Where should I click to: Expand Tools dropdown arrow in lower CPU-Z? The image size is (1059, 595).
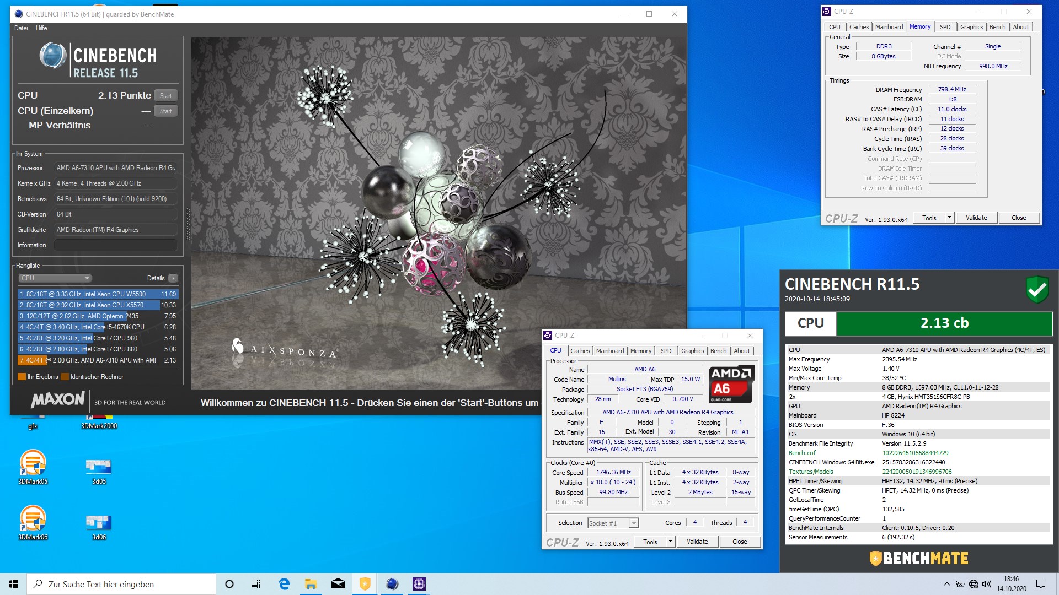pyautogui.click(x=671, y=542)
